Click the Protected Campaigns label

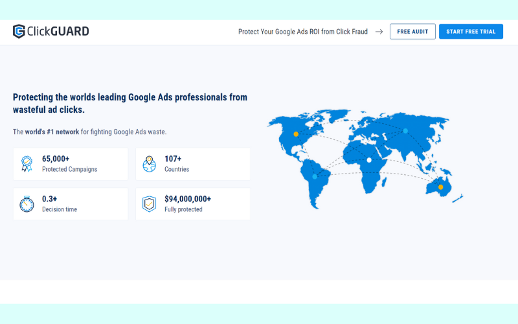(70, 169)
